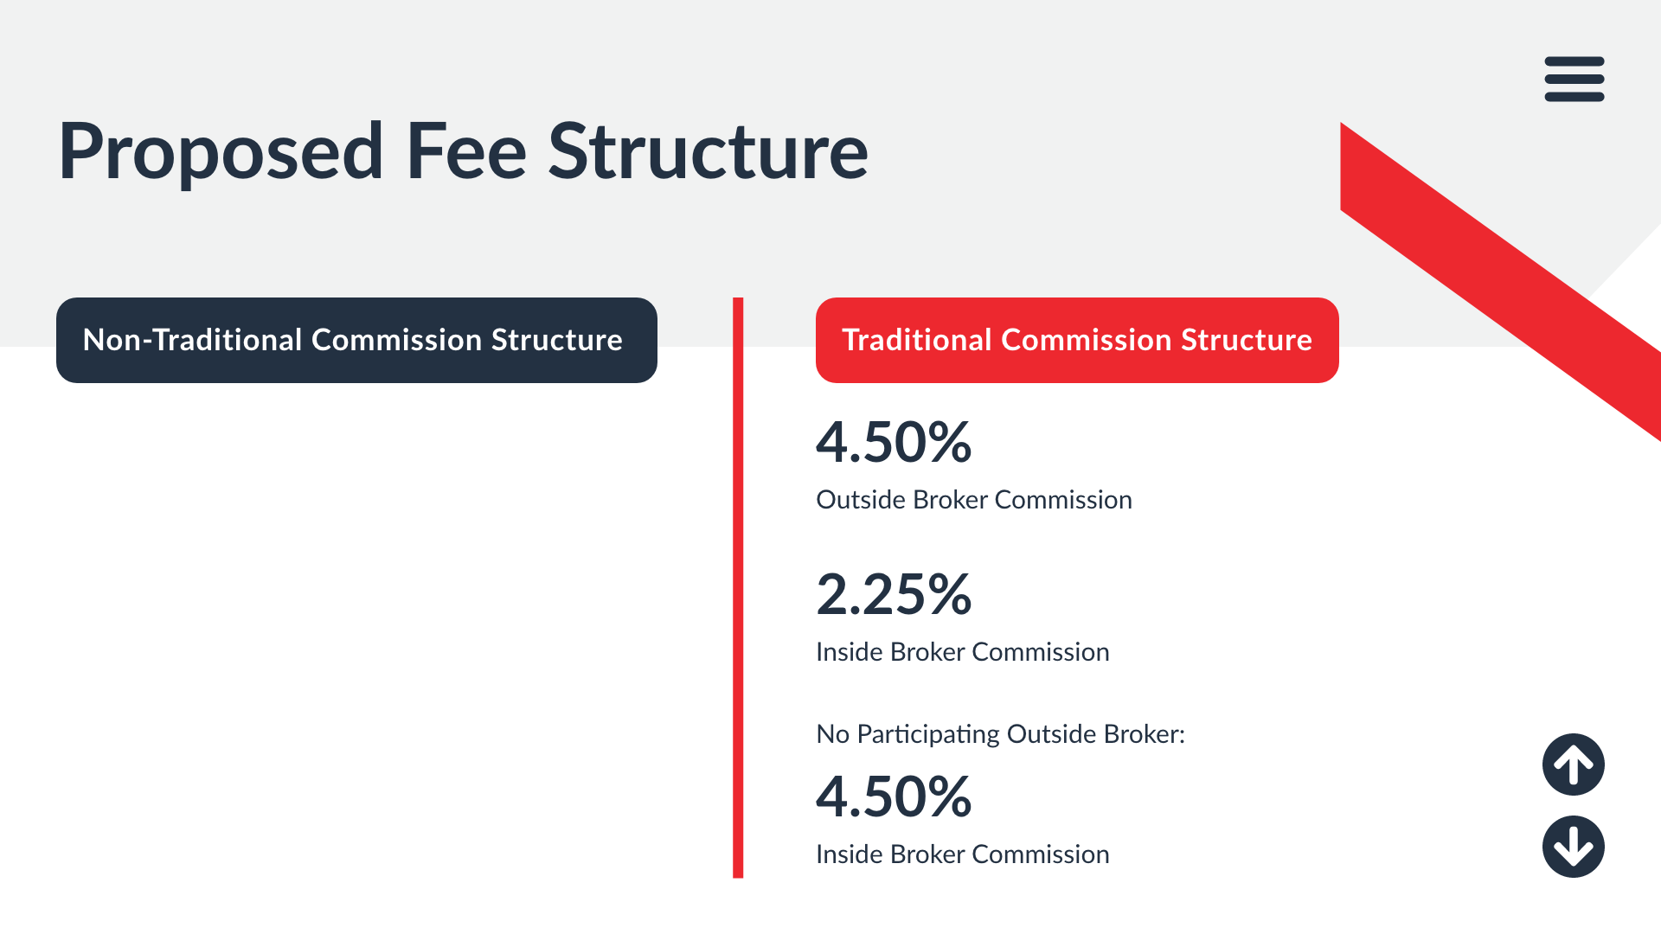Click the bottom-most Inside Broker Commission label
The width and height of the screenshot is (1661, 934).
point(962,854)
